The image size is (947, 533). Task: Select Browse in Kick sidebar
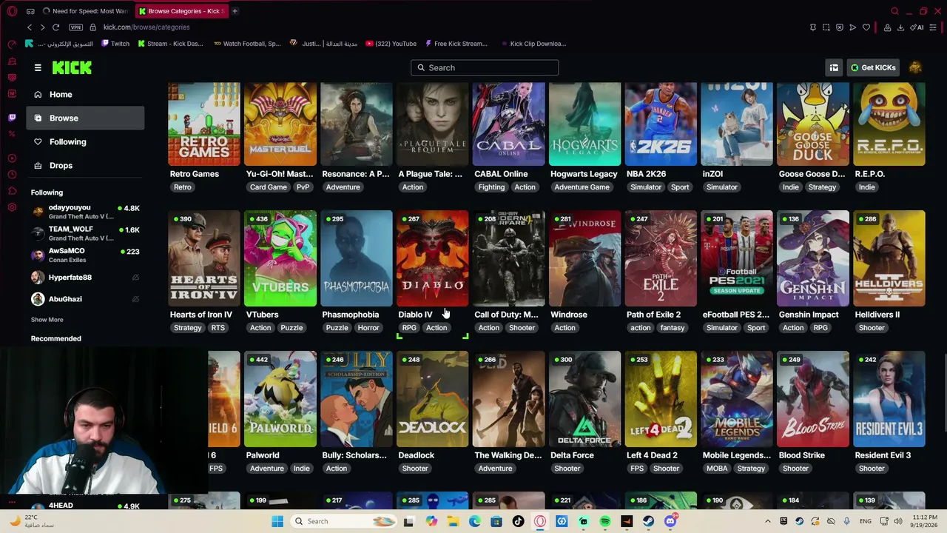(85, 118)
